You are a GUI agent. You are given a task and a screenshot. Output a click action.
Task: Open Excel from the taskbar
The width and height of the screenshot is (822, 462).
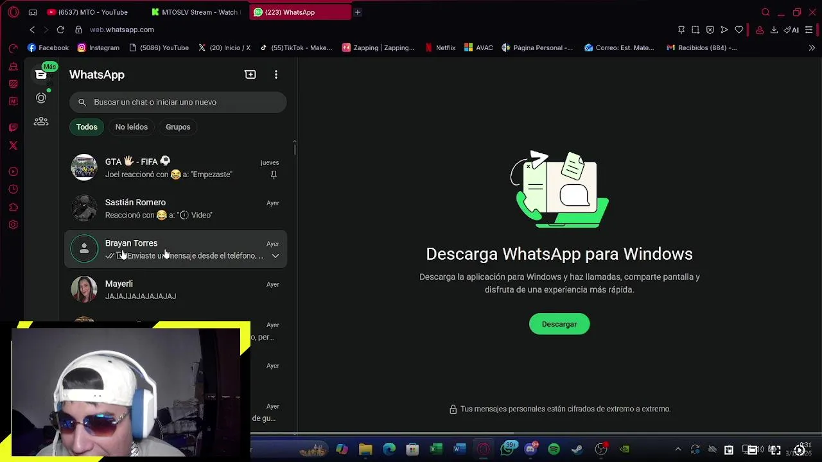[x=436, y=449]
